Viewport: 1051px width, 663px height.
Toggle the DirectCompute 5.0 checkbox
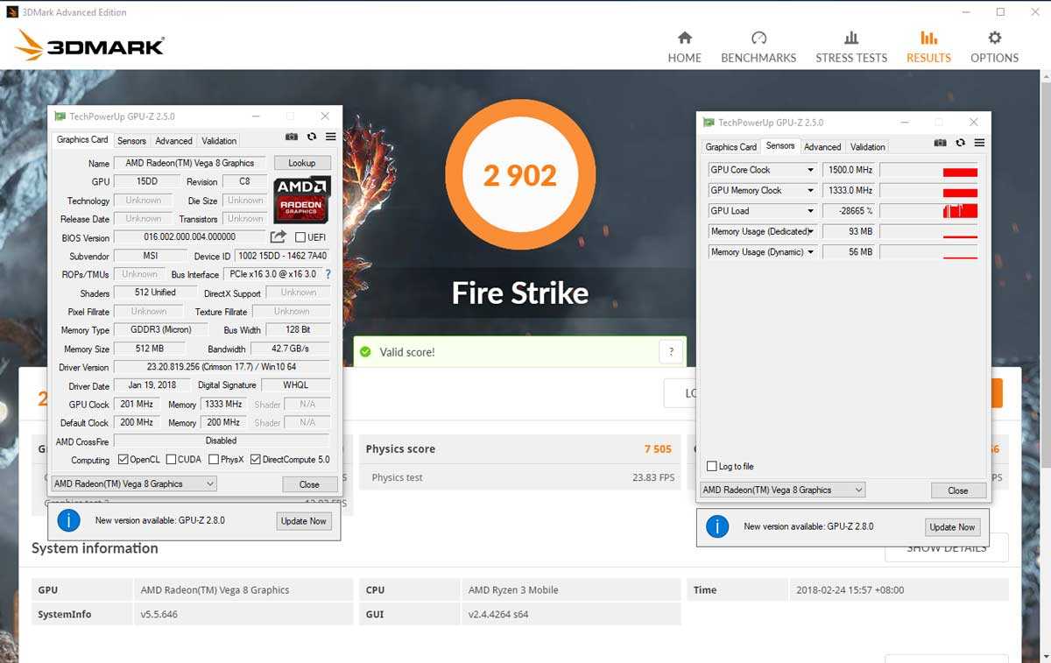(256, 459)
